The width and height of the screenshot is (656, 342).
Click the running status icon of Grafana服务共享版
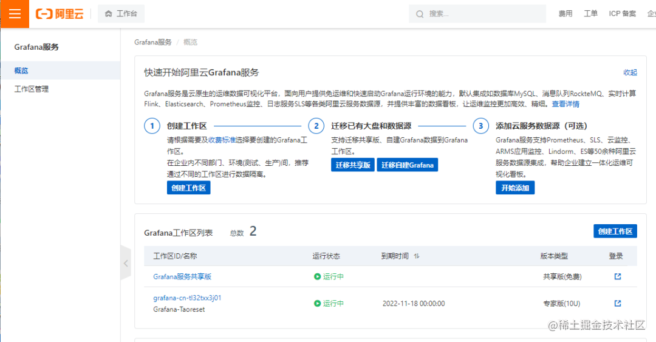(x=317, y=276)
